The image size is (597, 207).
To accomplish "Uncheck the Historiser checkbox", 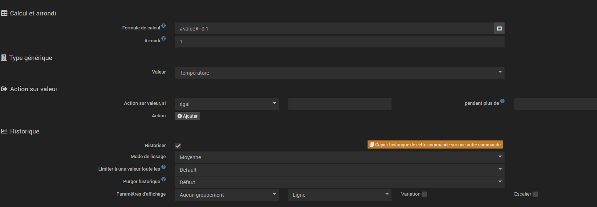I will [178, 146].
